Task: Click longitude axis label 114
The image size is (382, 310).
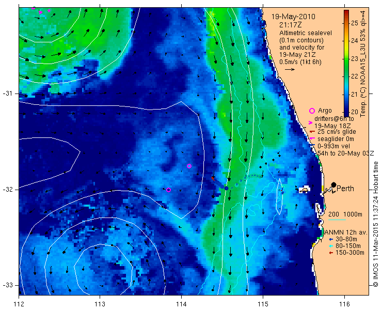Action: [181, 304]
